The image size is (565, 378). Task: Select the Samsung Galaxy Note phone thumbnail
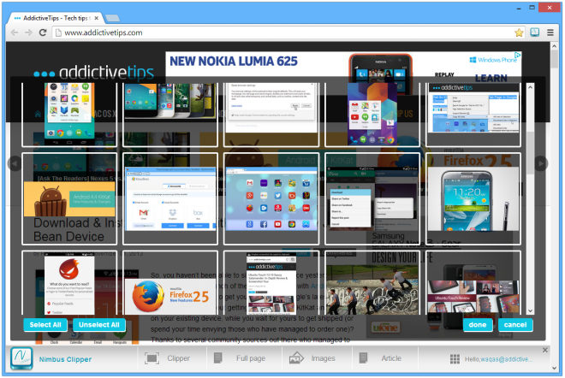click(473, 198)
